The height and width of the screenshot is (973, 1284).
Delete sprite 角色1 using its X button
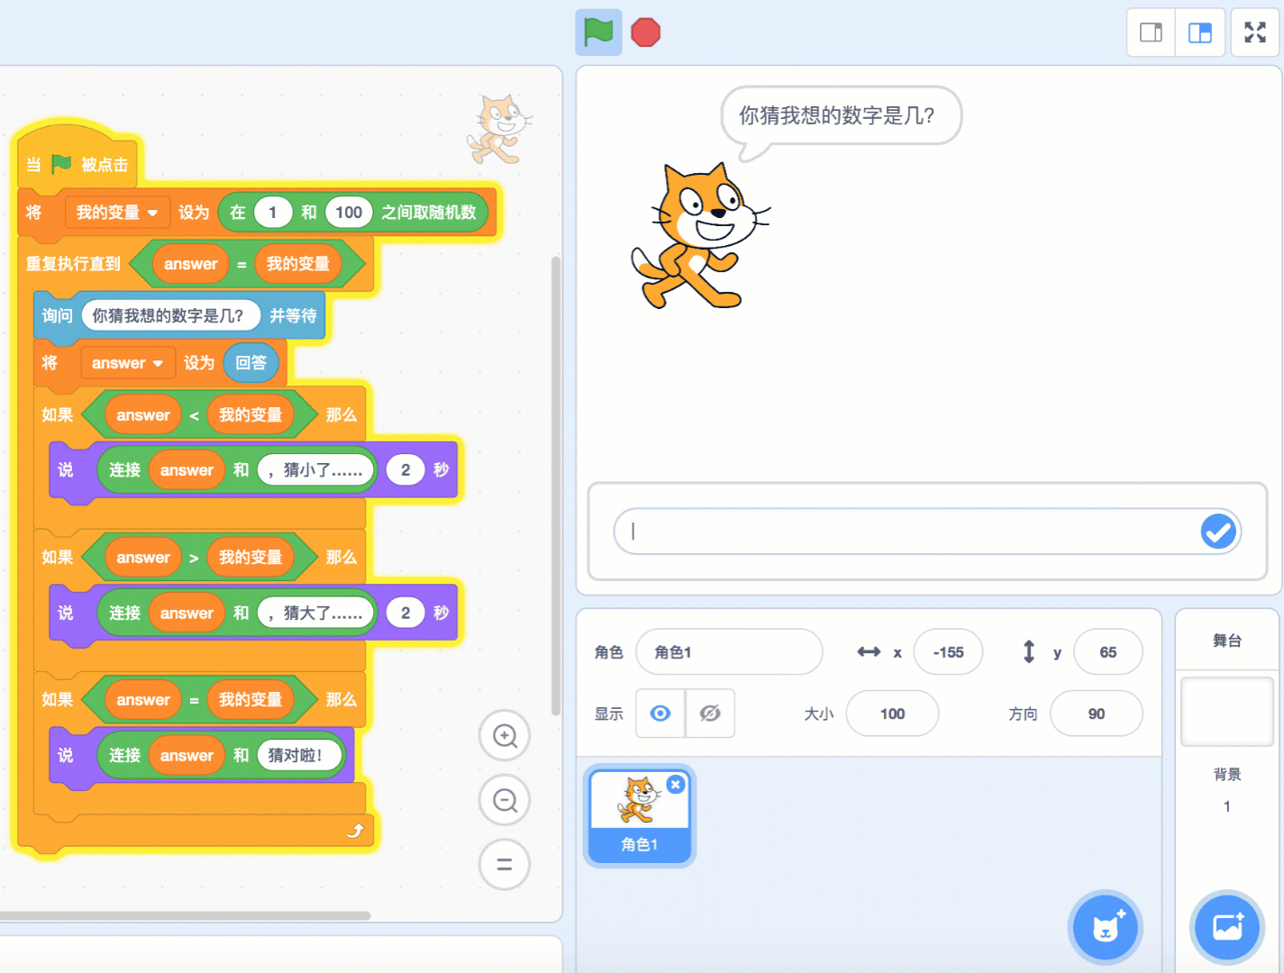point(676,785)
